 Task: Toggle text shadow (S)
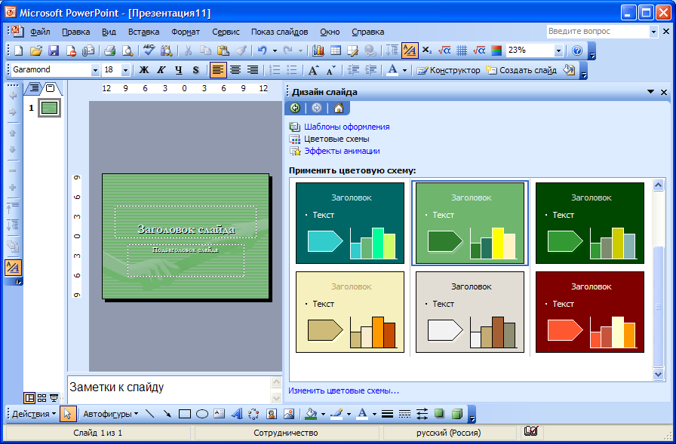click(x=195, y=70)
